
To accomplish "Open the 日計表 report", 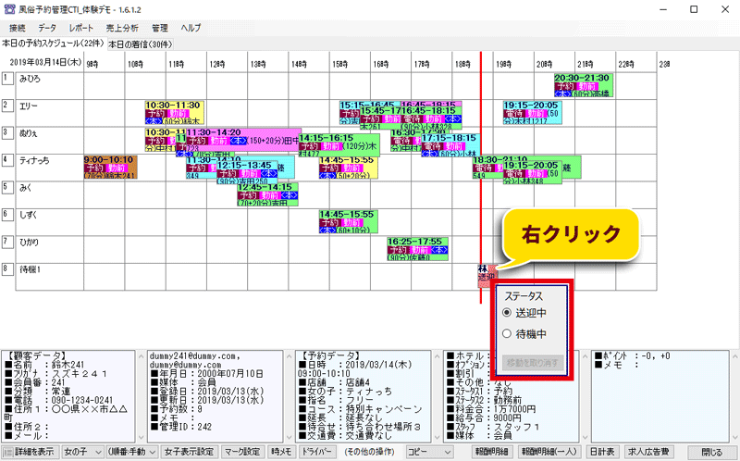I will pyautogui.click(x=605, y=452).
